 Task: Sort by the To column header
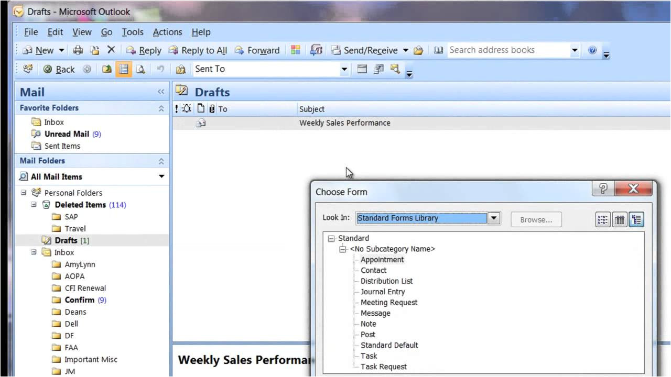[223, 109]
